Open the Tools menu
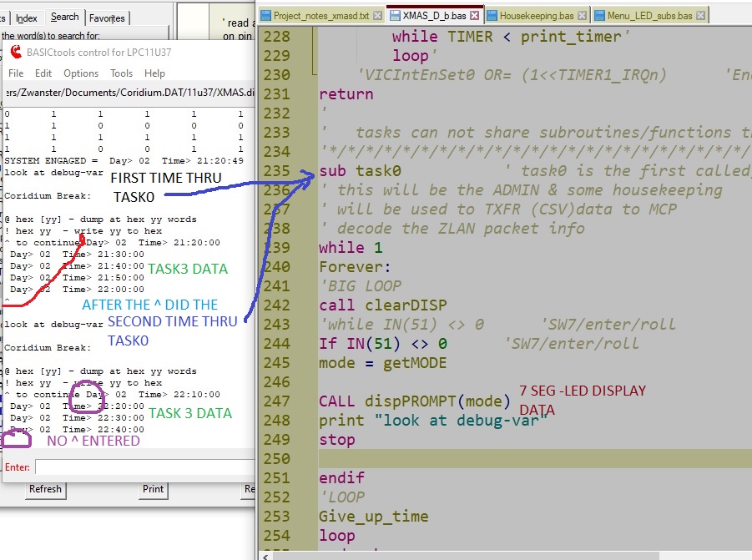This screenshot has width=752, height=560. click(122, 73)
